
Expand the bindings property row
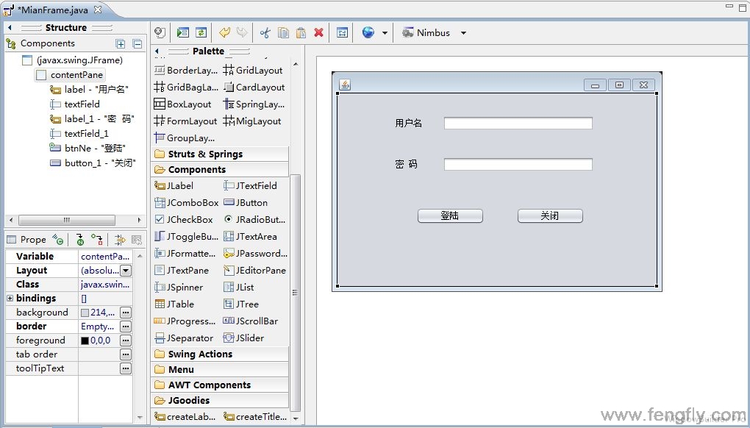coord(10,299)
